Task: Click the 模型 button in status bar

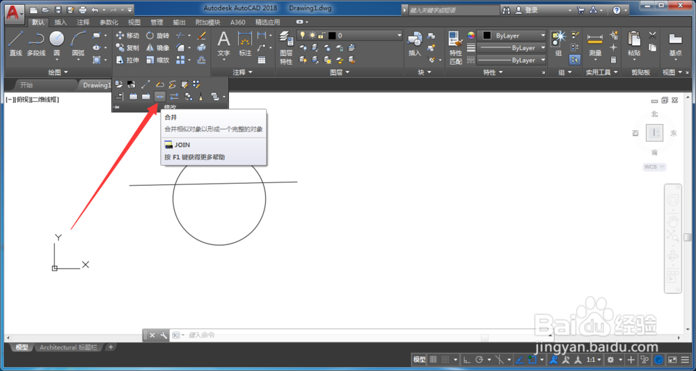Action: (x=420, y=359)
